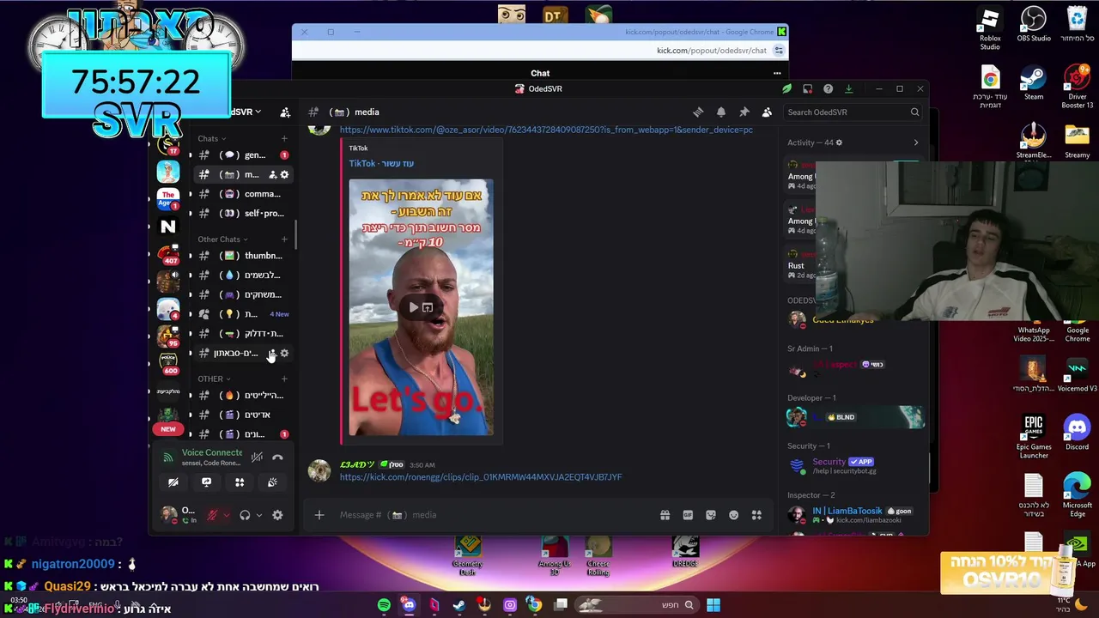Add channel to OTHER category plus
Screen dimensions: 1099x618
(284, 379)
